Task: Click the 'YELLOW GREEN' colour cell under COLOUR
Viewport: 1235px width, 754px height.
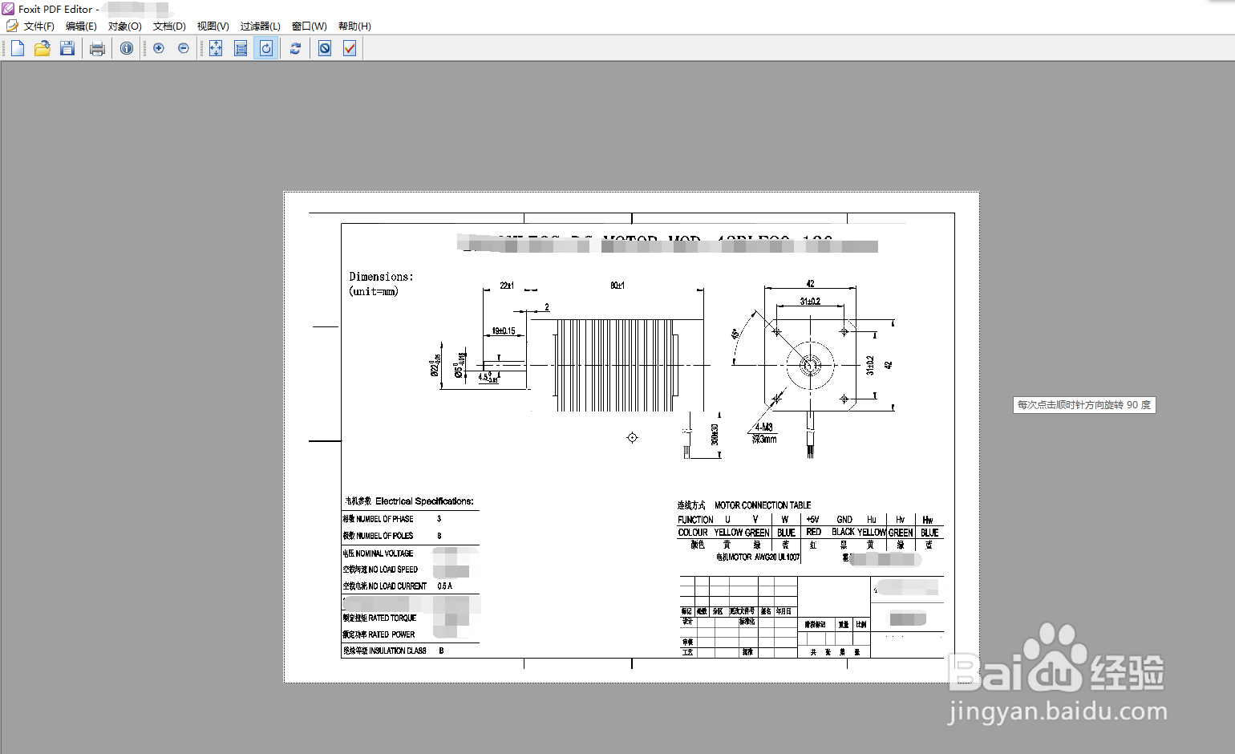Action: (742, 533)
